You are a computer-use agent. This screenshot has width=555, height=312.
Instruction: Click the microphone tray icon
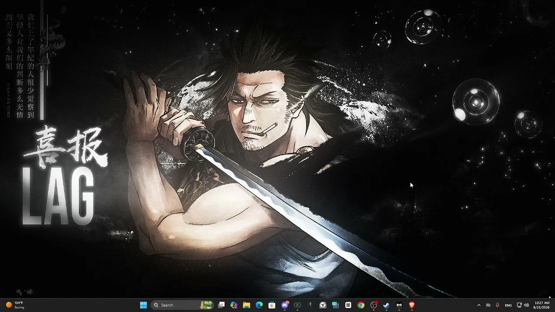pos(497,305)
